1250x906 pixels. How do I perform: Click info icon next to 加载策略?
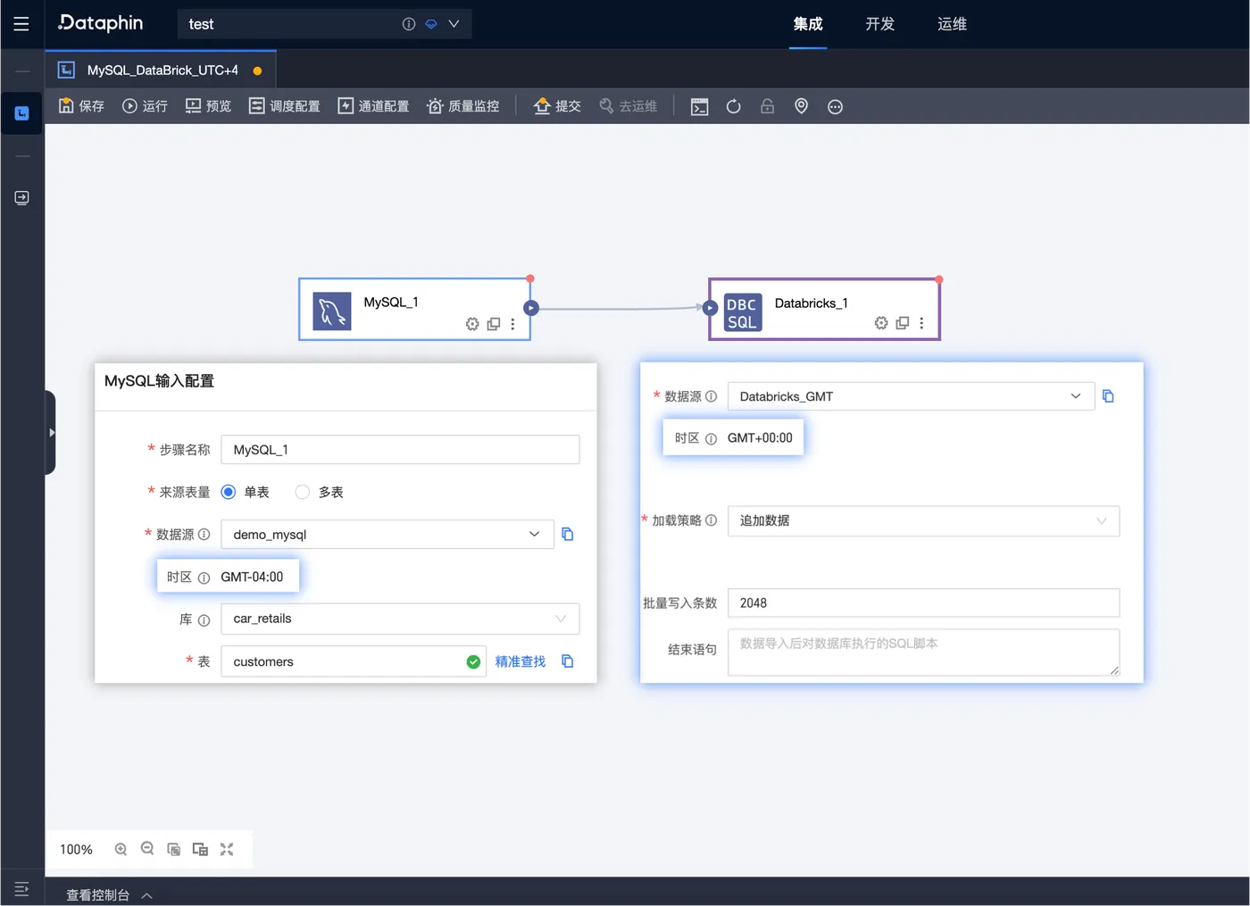(712, 520)
